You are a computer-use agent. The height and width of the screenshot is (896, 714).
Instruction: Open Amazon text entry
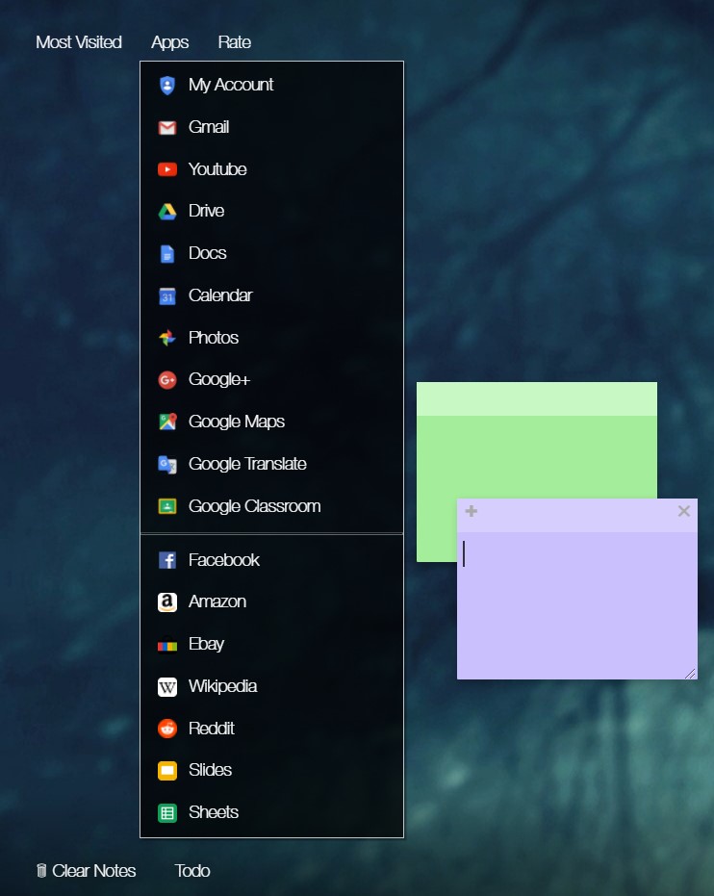click(217, 602)
